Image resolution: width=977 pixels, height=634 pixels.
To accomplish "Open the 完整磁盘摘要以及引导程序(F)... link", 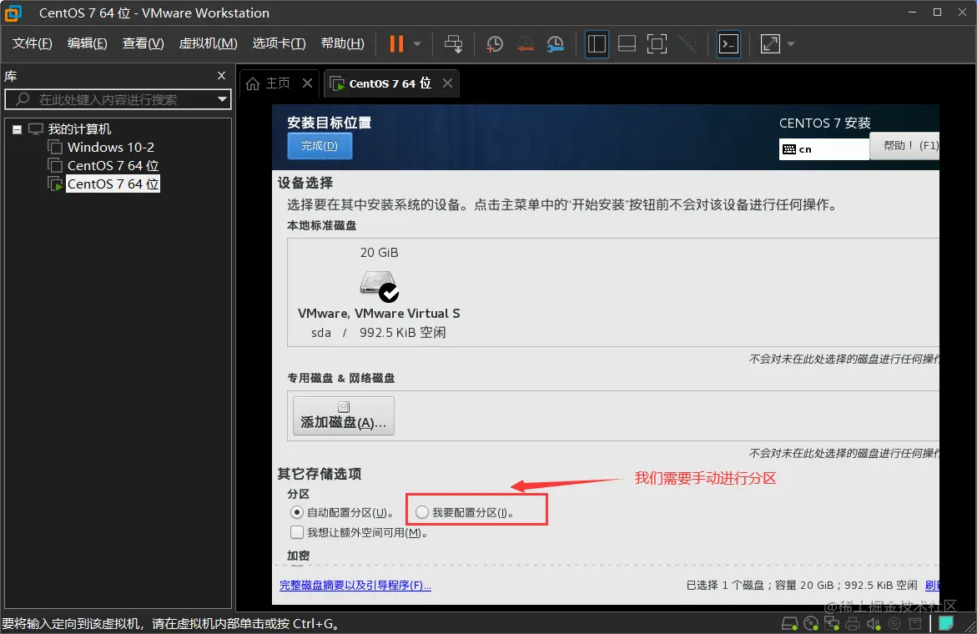I will click(x=355, y=586).
